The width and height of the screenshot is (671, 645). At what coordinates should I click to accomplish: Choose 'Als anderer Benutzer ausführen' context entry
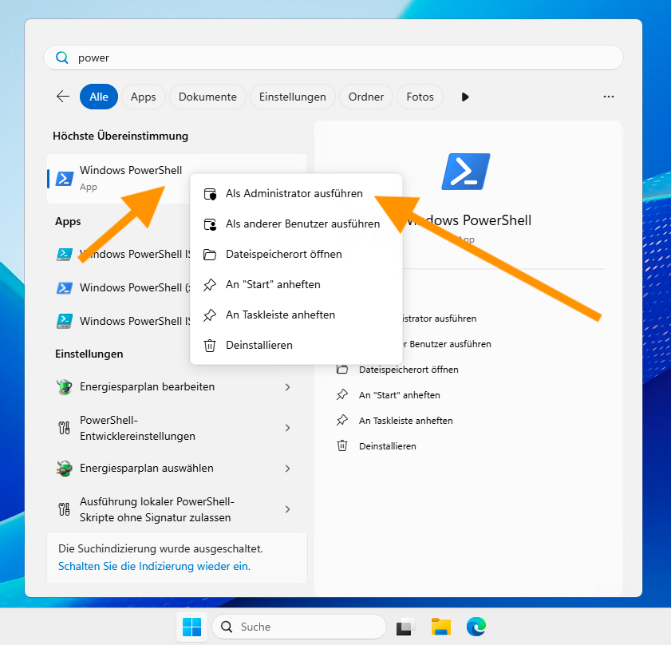pos(302,224)
